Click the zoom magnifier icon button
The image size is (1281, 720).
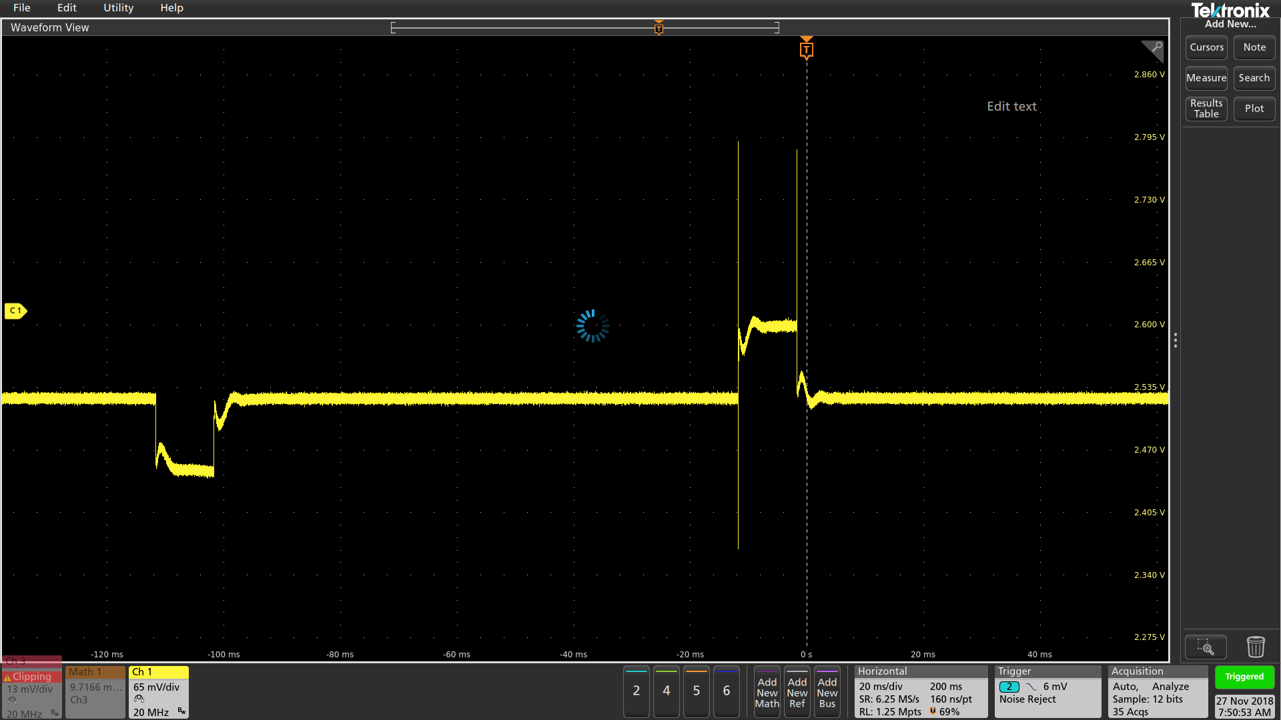1205,647
